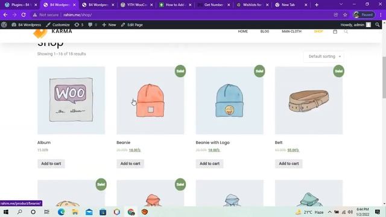386x217 pixels.
Task: Close the Plugins browser tab
Action: coord(36,5)
